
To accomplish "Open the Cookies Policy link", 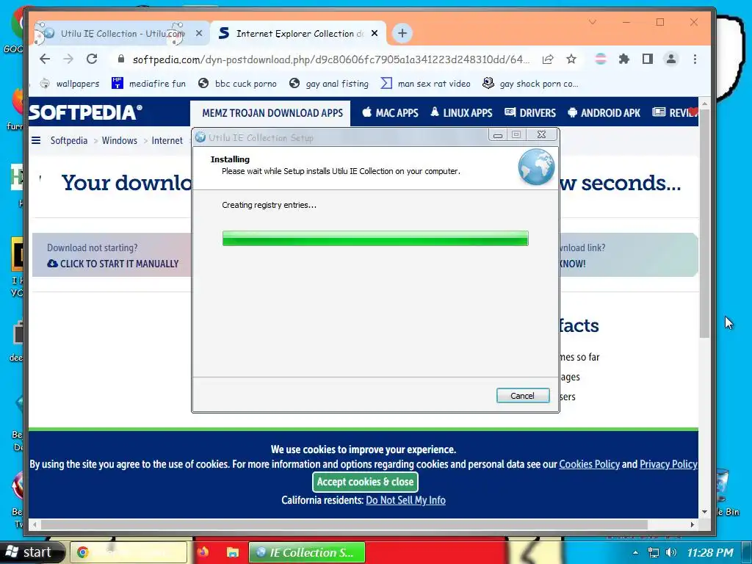I will [x=589, y=464].
